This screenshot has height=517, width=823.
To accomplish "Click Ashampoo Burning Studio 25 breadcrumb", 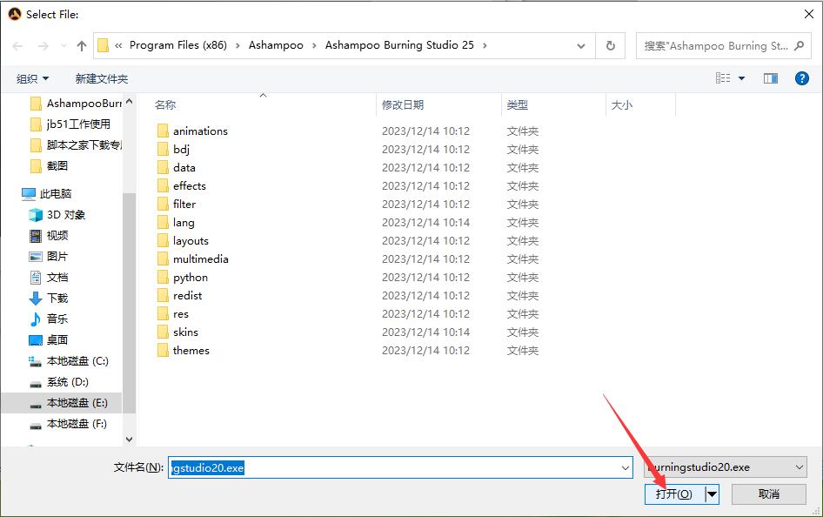I will pyautogui.click(x=399, y=45).
